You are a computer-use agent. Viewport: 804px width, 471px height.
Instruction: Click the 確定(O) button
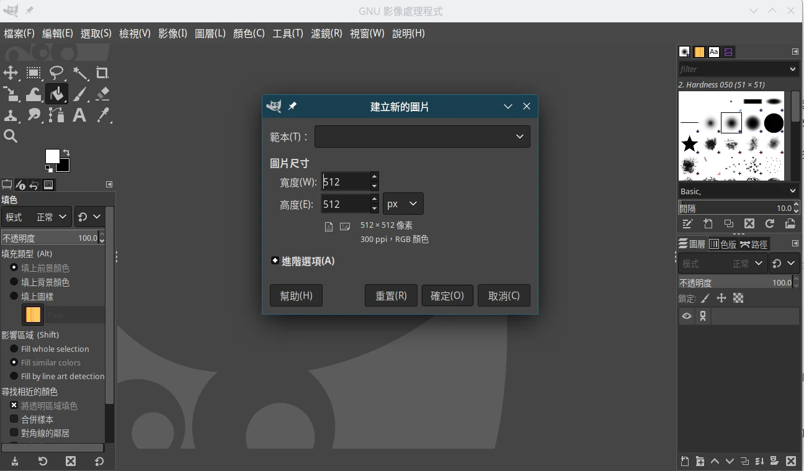coord(447,296)
